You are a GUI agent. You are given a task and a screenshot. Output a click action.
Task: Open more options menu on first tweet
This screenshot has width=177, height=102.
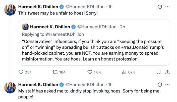(x=168, y=7)
